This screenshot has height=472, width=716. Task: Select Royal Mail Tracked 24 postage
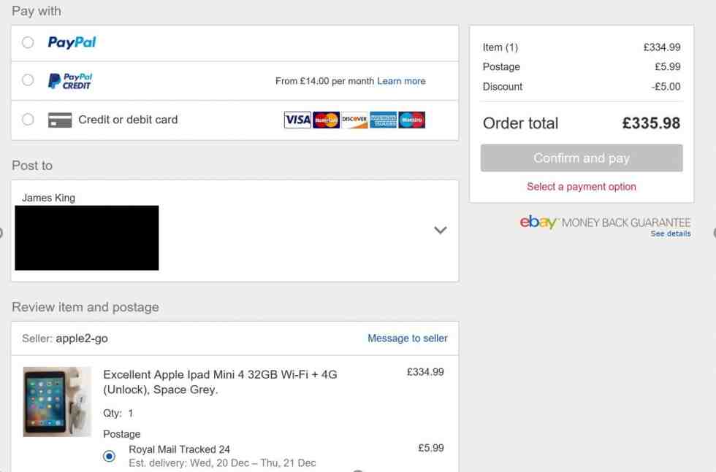[x=108, y=455]
